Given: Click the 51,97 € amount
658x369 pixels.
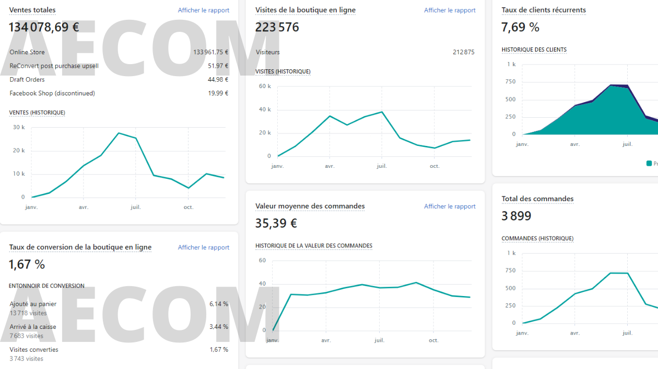Looking at the screenshot, I should (x=218, y=66).
